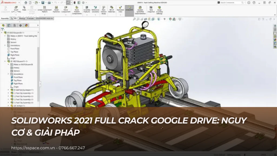Image resolution: width=277 pixels, height=156 pixels.
Task: Click Zoom to Fit magnifier icon
Action: point(134,19)
